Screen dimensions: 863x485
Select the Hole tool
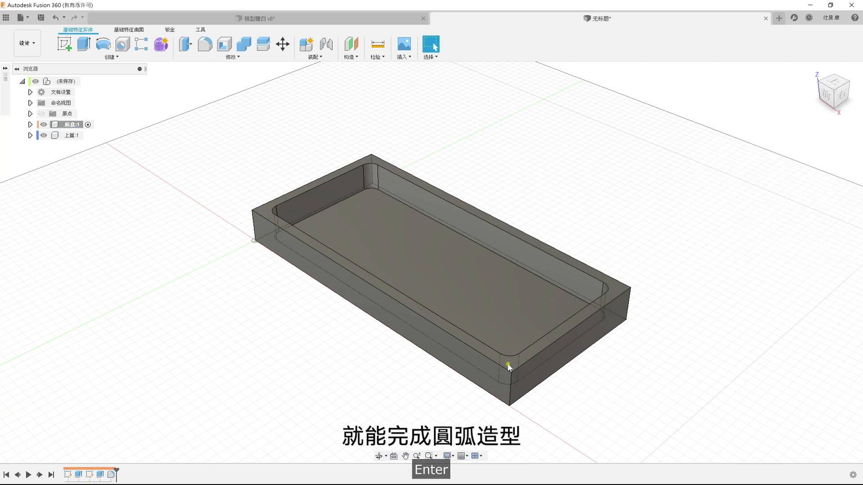122,44
